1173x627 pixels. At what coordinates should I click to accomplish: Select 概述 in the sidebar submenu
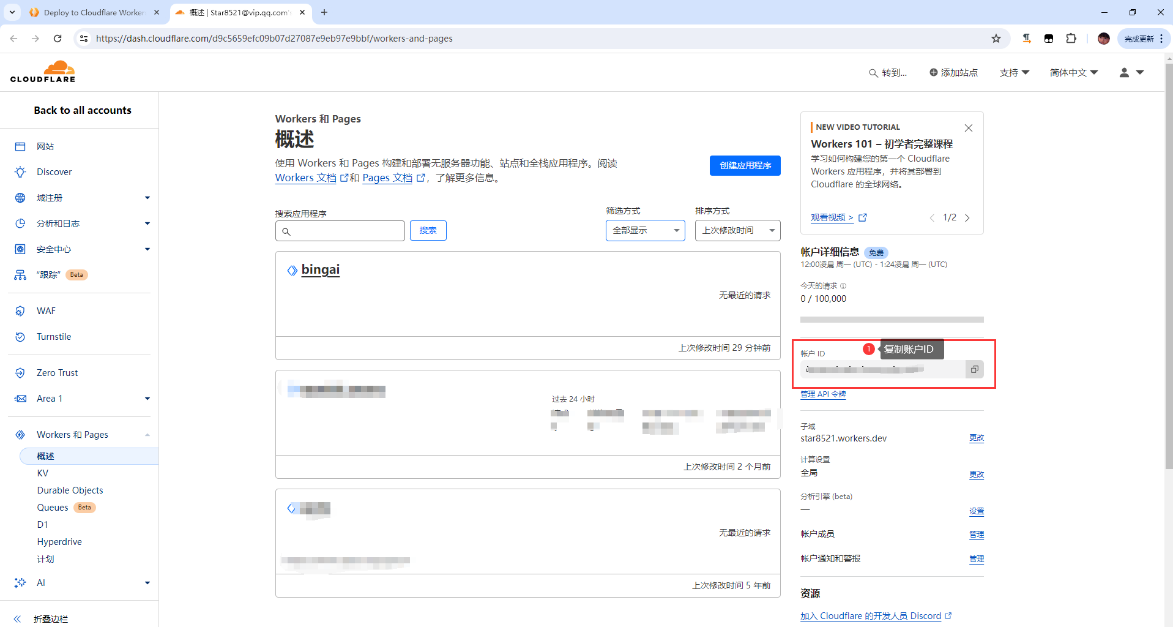tap(89, 456)
